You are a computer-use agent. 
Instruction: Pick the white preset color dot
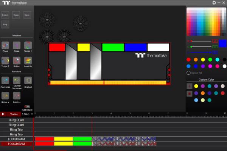[224, 66]
